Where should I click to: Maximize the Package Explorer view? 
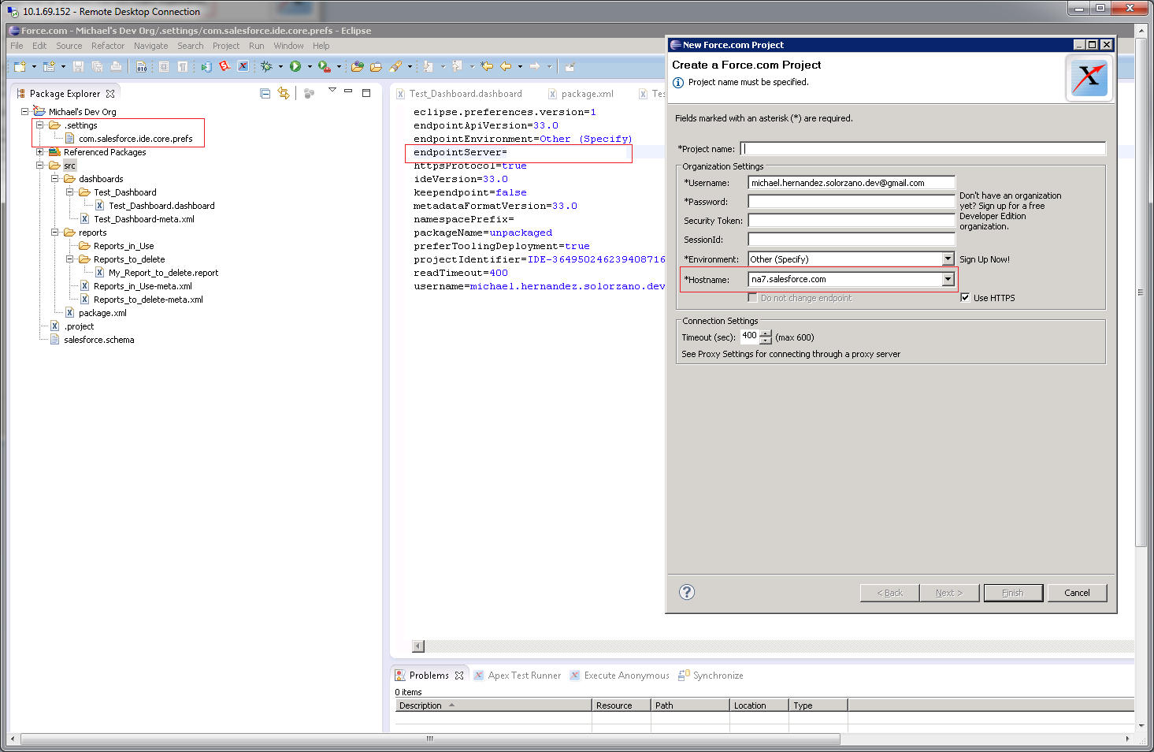click(366, 92)
